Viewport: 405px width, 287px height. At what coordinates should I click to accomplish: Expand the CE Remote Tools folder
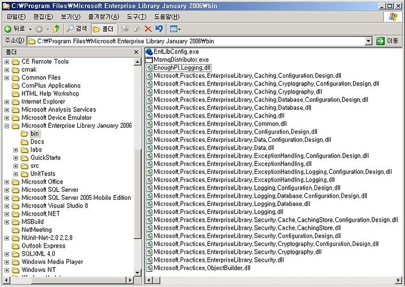pyautogui.click(x=7, y=62)
